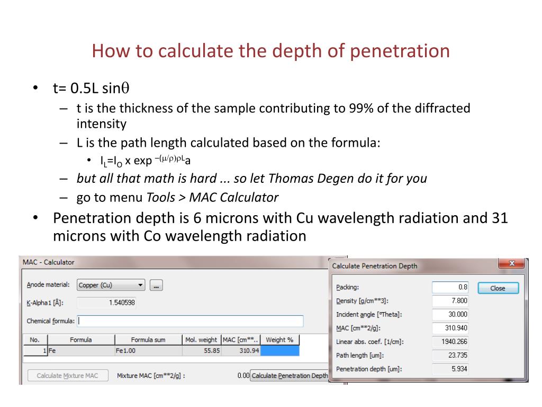Click the MAC - Calculator window title

tap(48, 262)
